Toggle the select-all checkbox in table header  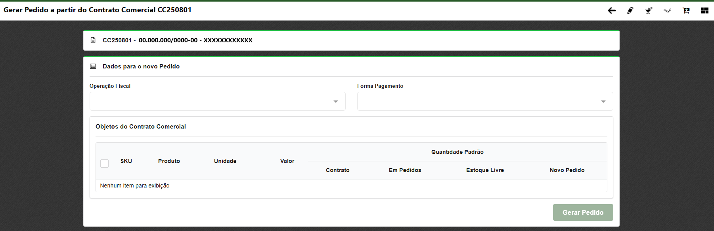coord(105,163)
